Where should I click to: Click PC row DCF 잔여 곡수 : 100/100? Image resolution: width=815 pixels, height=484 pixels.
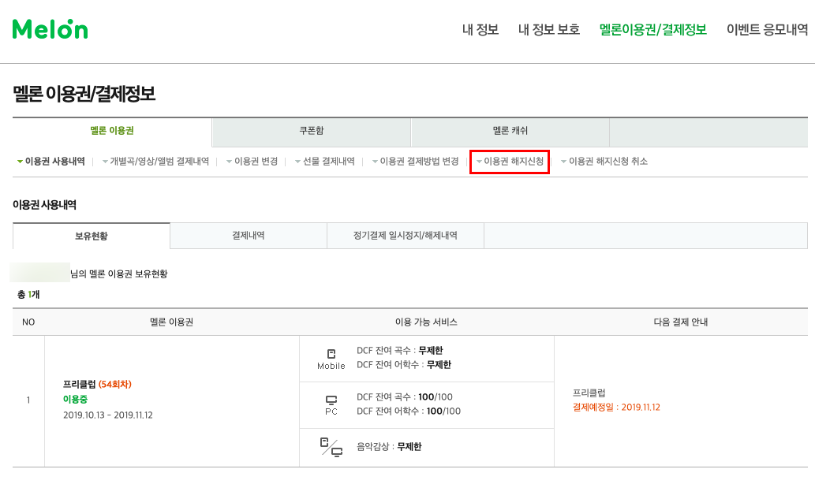click(x=405, y=397)
